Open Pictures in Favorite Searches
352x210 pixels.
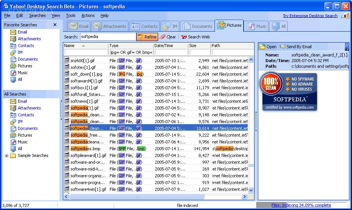(x=25, y=66)
